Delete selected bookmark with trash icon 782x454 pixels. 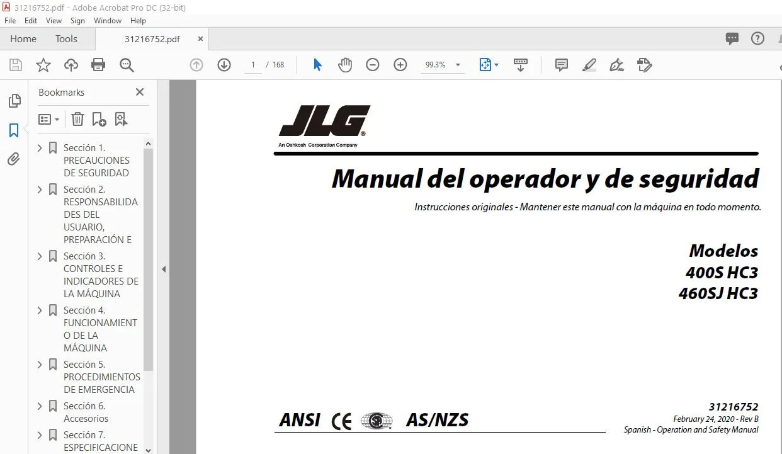[x=77, y=119]
